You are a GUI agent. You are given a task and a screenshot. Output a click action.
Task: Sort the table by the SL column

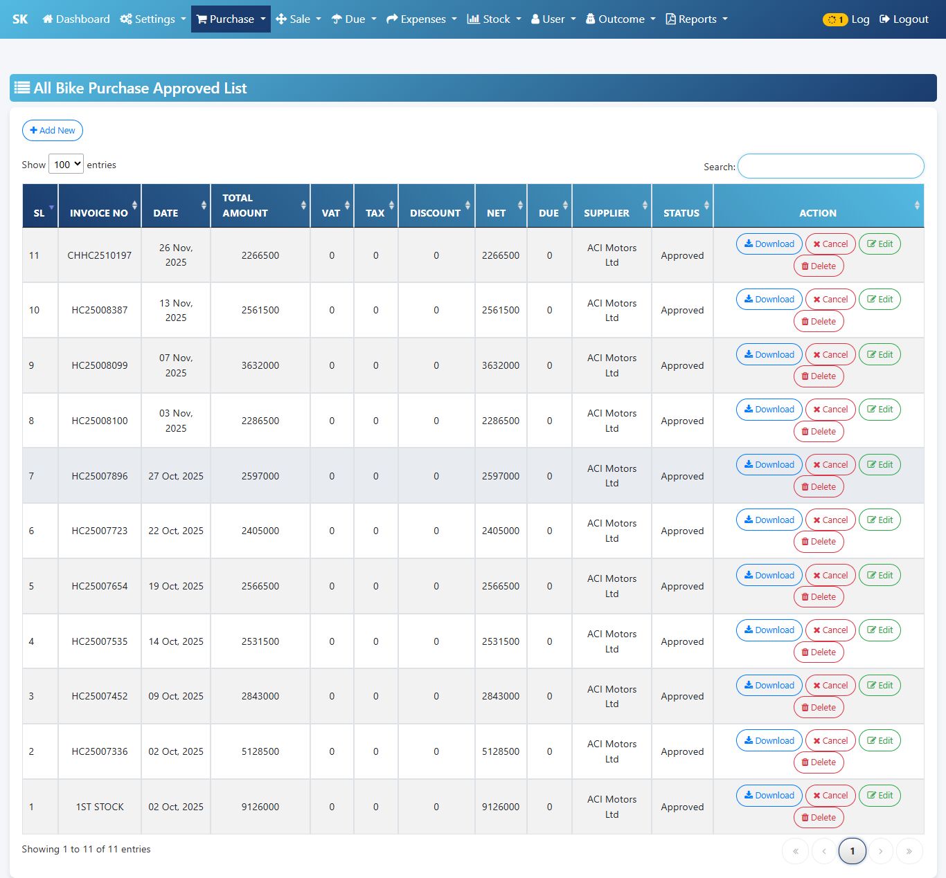39,206
